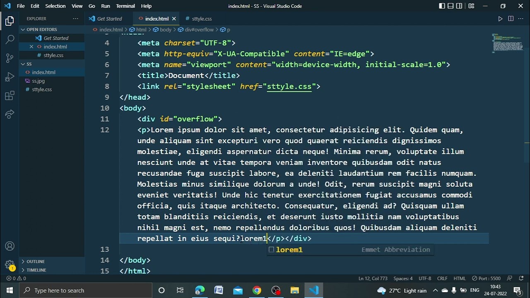Open the Selection menu

pyautogui.click(x=55, y=6)
